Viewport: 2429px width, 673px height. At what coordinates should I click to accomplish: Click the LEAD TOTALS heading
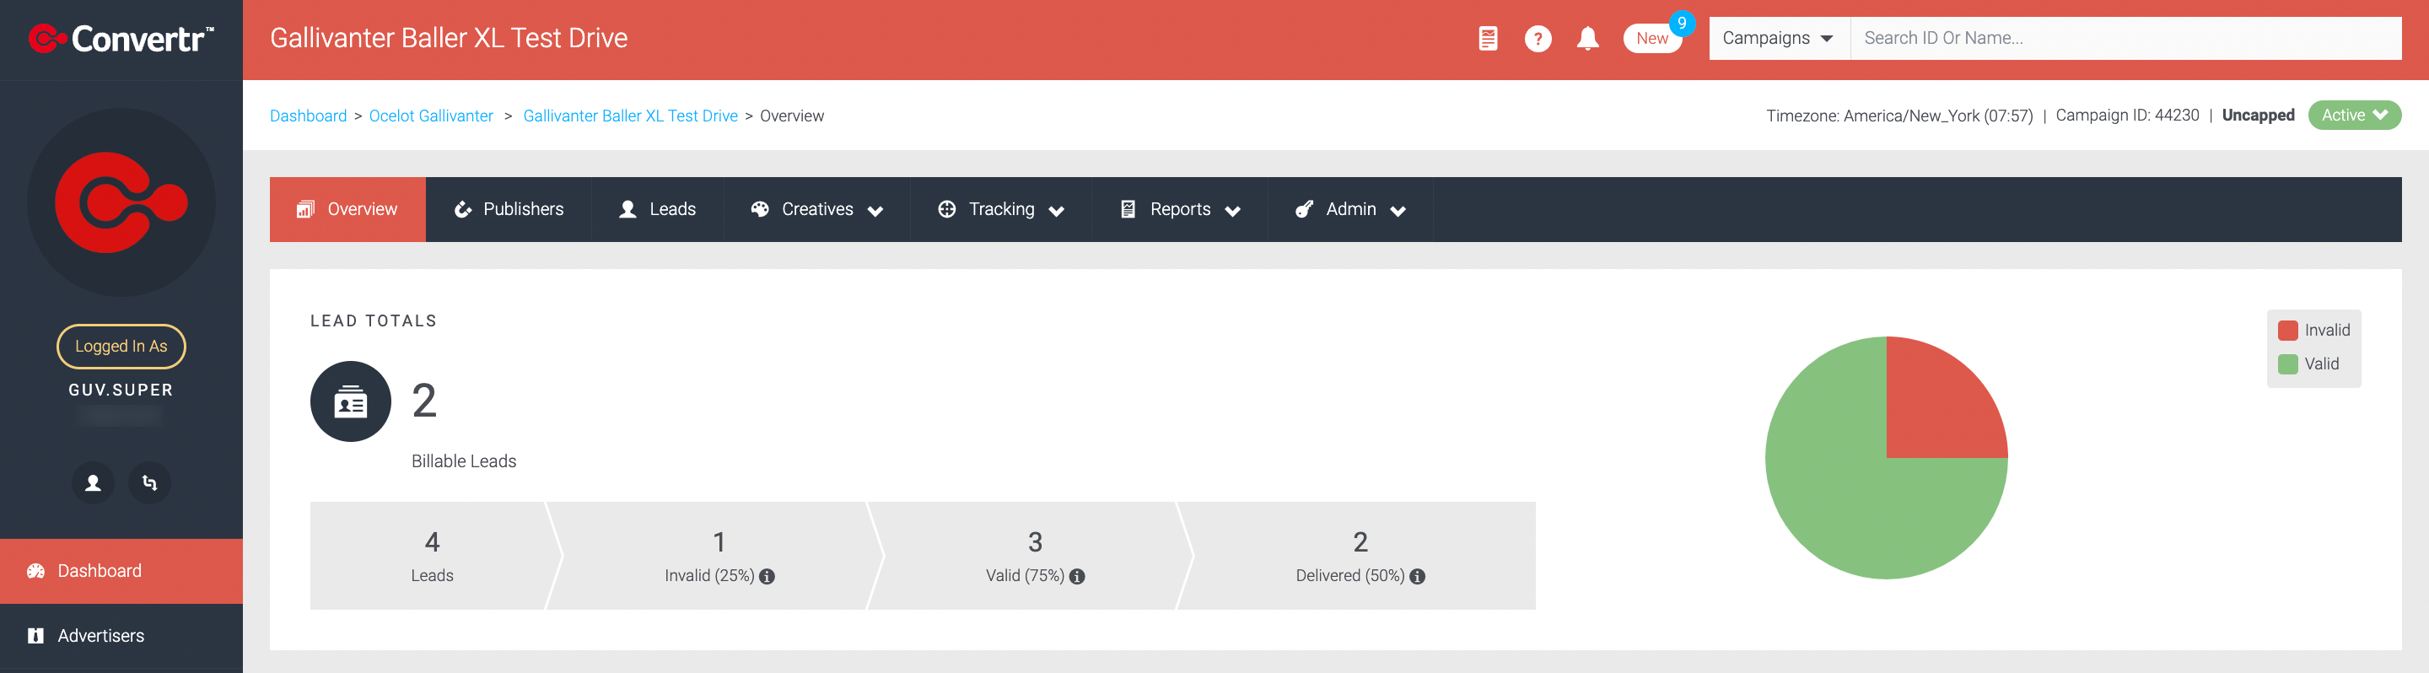[374, 321]
